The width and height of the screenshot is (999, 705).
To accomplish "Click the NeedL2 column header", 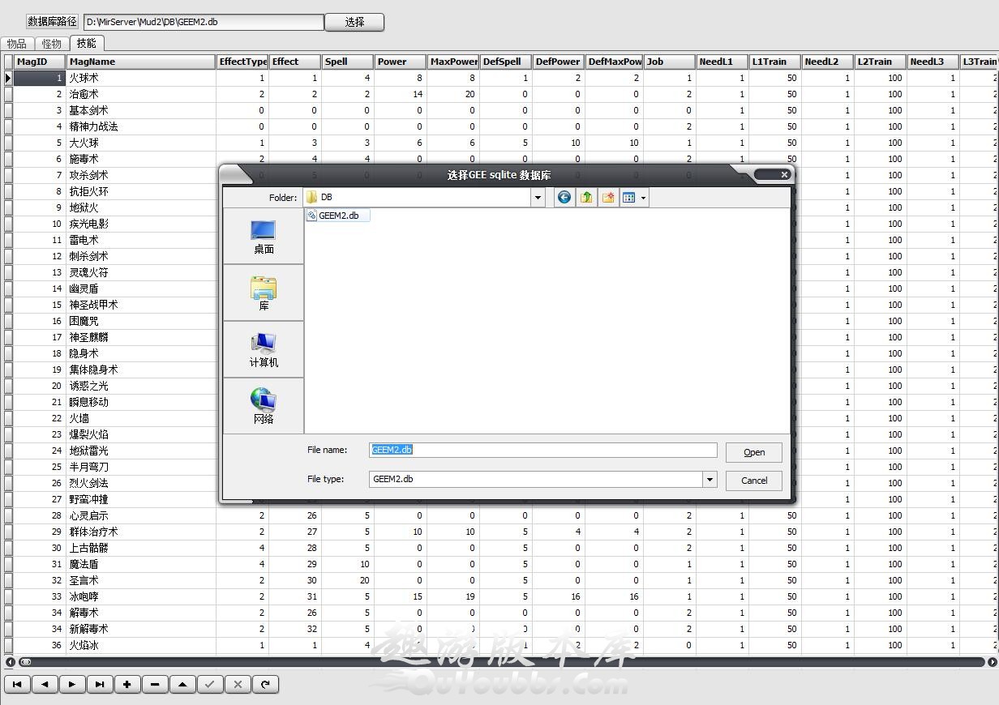I will point(827,62).
